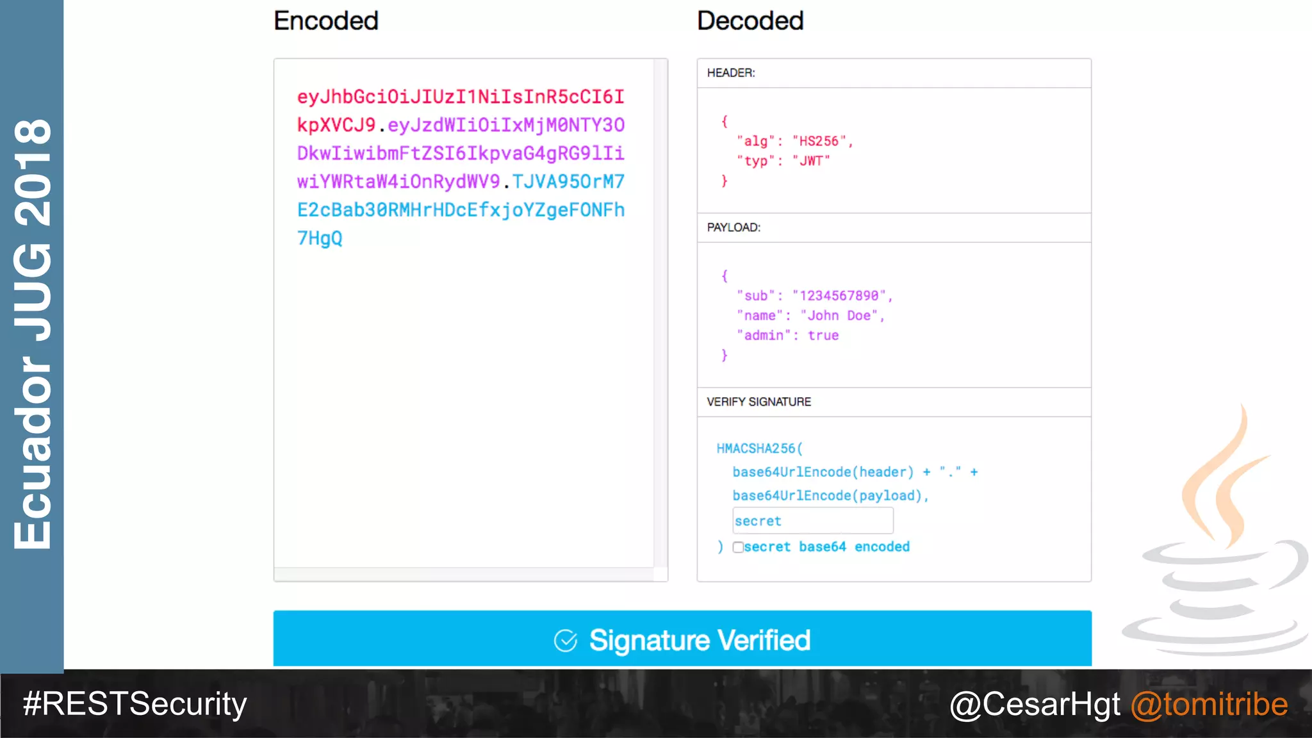The image size is (1312, 738).
Task: Click the "admin": true line
Action: pos(787,335)
